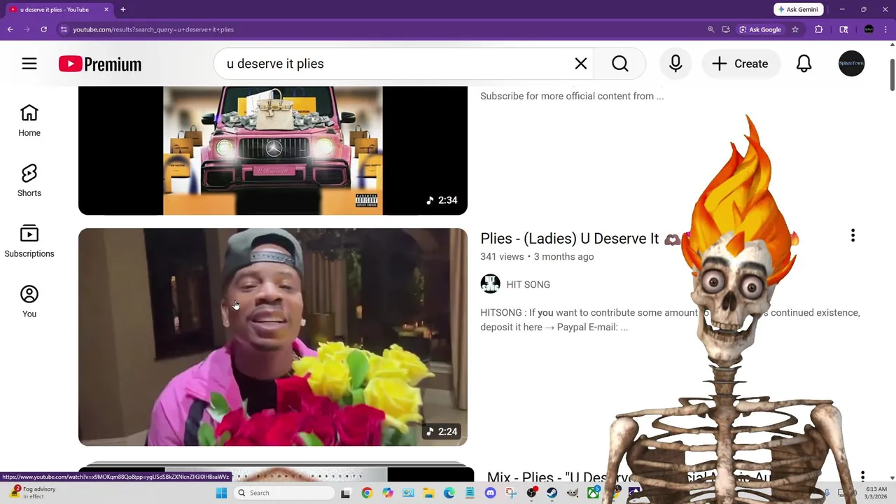Open Microsoft Edge from the taskbar
Image resolution: width=896 pixels, height=504 pixels.
(449, 493)
